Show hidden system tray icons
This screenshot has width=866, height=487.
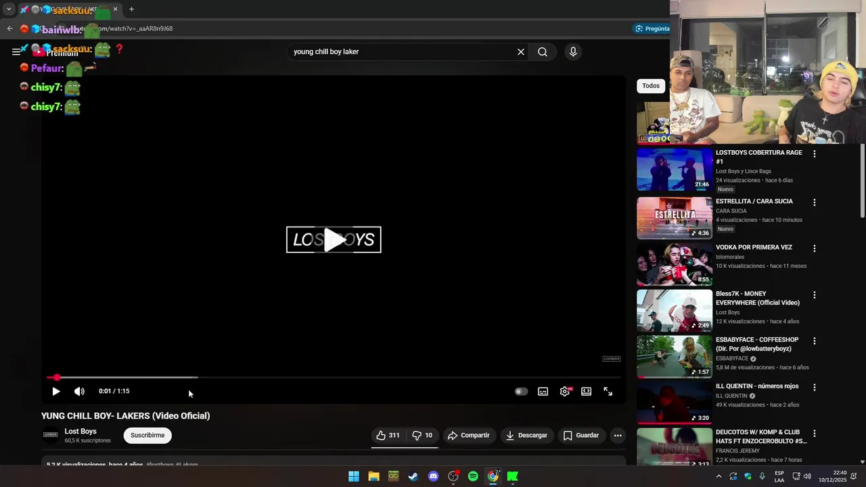[x=719, y=476]
